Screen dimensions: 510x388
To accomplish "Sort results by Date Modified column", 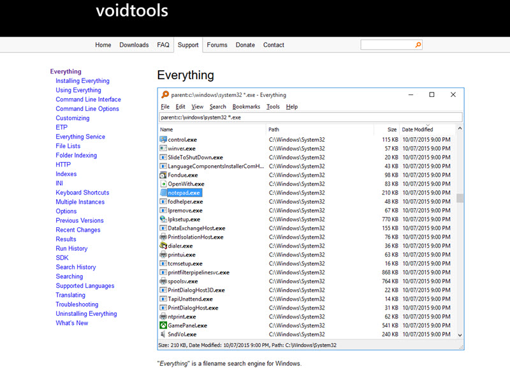I will 418,130.
